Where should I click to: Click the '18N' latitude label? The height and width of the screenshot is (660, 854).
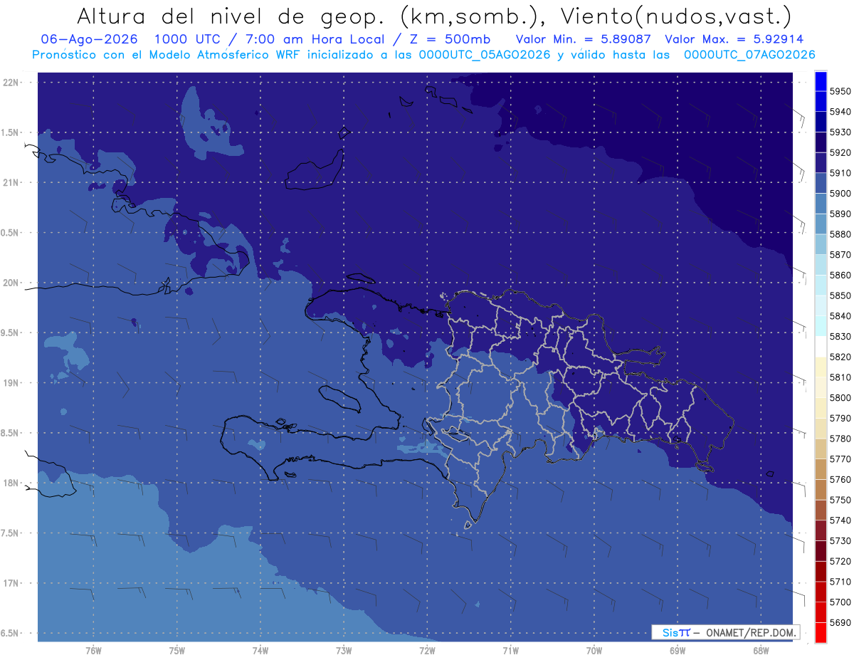click(12, 483)
